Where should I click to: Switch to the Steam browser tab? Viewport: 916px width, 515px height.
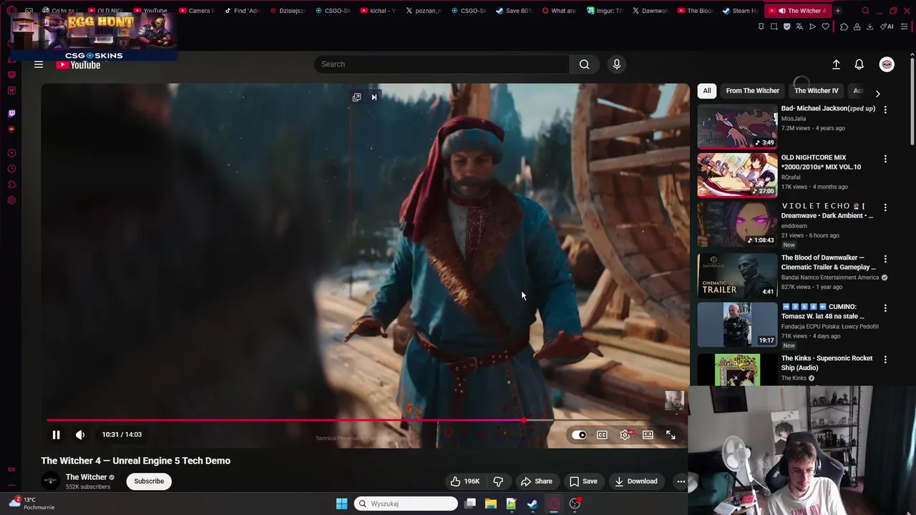point(740,11)
